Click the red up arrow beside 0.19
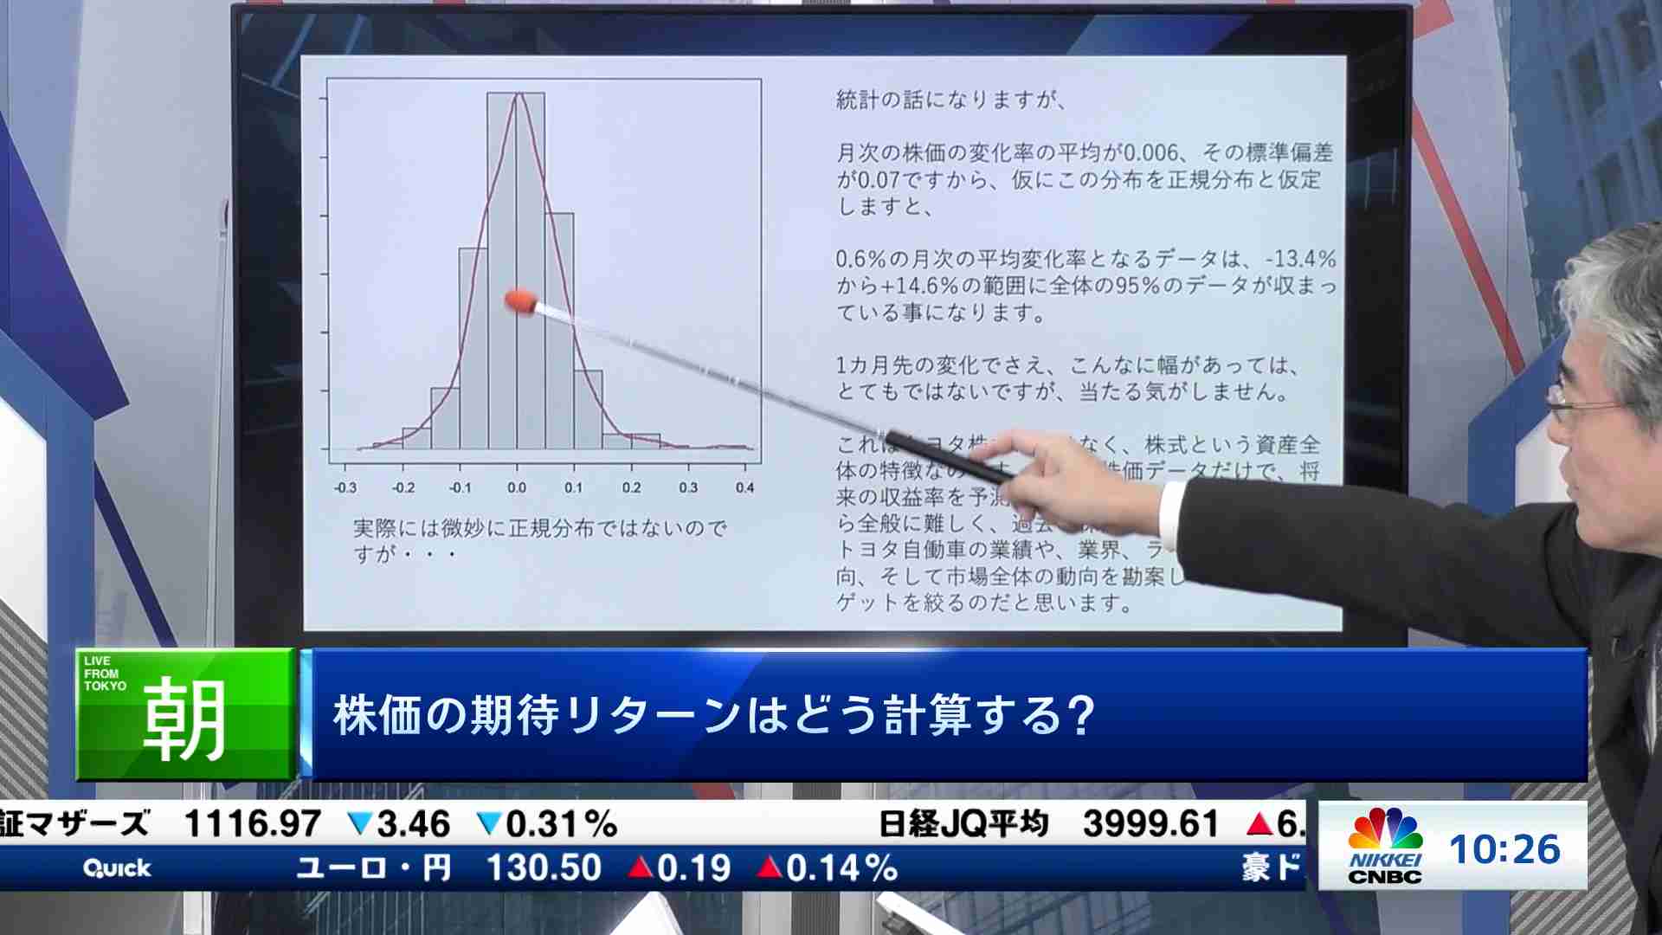 [x=640, y=867]
